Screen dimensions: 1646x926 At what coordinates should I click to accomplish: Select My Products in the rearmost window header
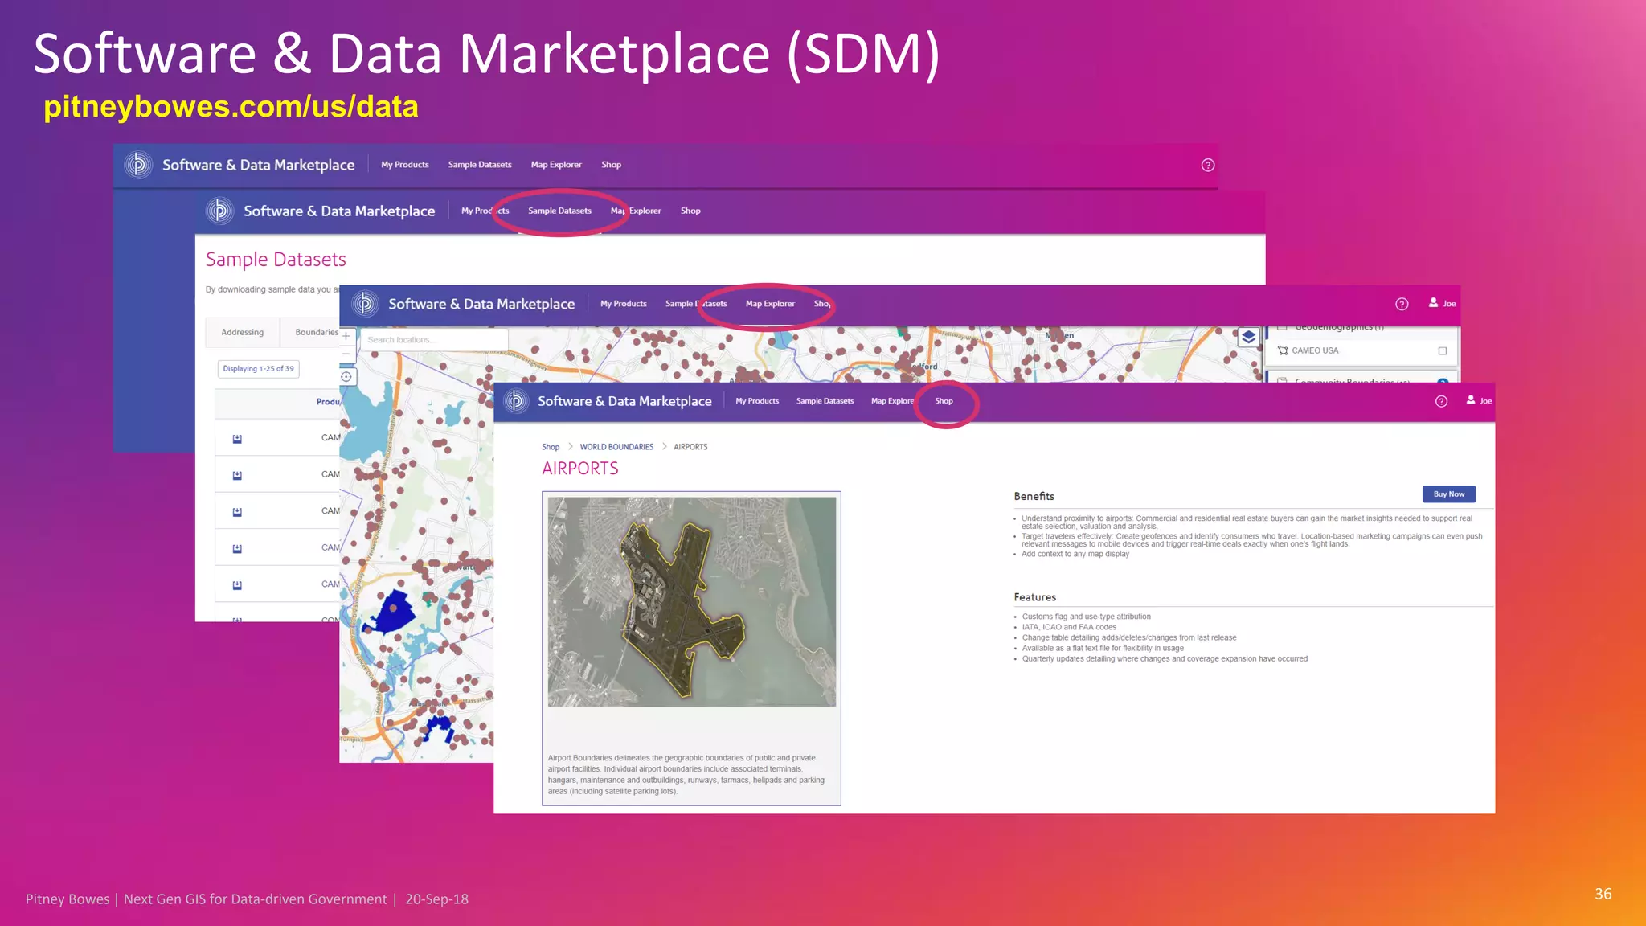point(405,165)
